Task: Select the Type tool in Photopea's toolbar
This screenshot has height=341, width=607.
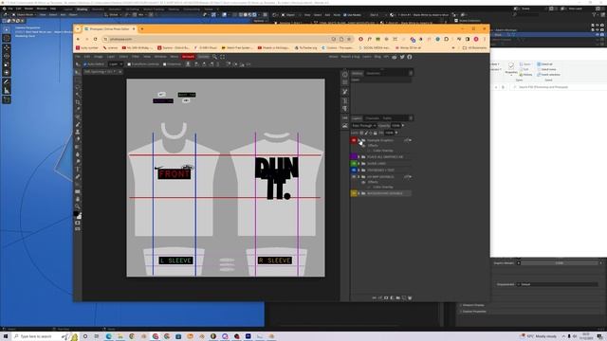Action: [x=78, y=169]
